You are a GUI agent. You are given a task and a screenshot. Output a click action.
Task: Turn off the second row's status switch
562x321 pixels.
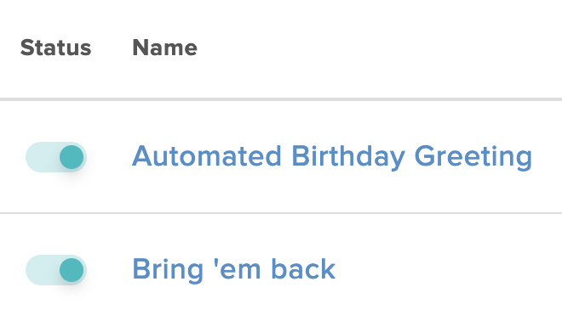click(x=56, y=270)
